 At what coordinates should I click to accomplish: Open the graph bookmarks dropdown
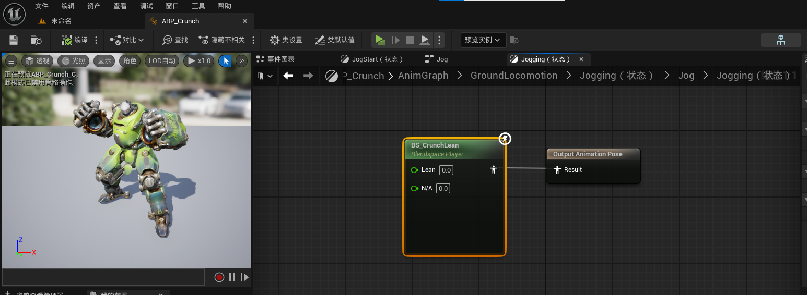pyautogui.click(x=265, y=76)
